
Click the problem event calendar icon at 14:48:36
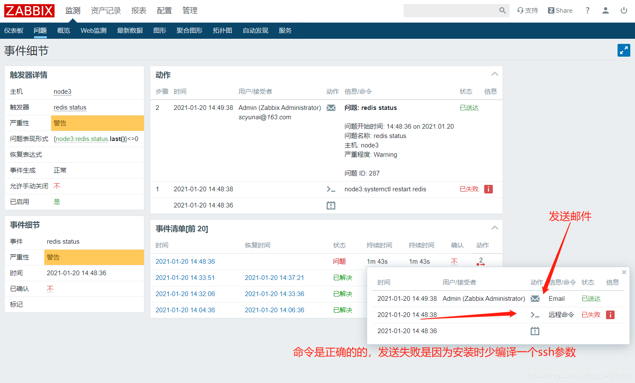pyautogui.click(x=331, y=205)
